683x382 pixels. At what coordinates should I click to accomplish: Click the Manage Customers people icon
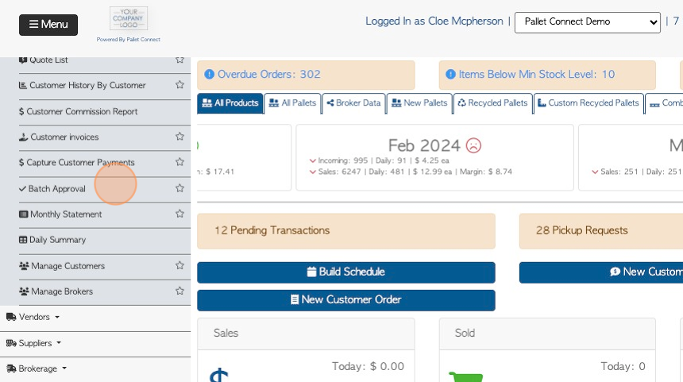[24, 266]
